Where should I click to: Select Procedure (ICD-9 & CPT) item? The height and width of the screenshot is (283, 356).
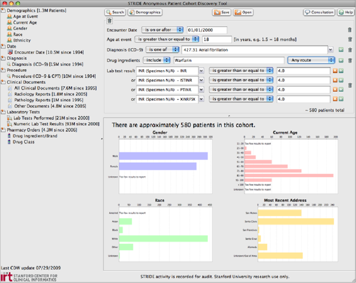tap(51, 76)
